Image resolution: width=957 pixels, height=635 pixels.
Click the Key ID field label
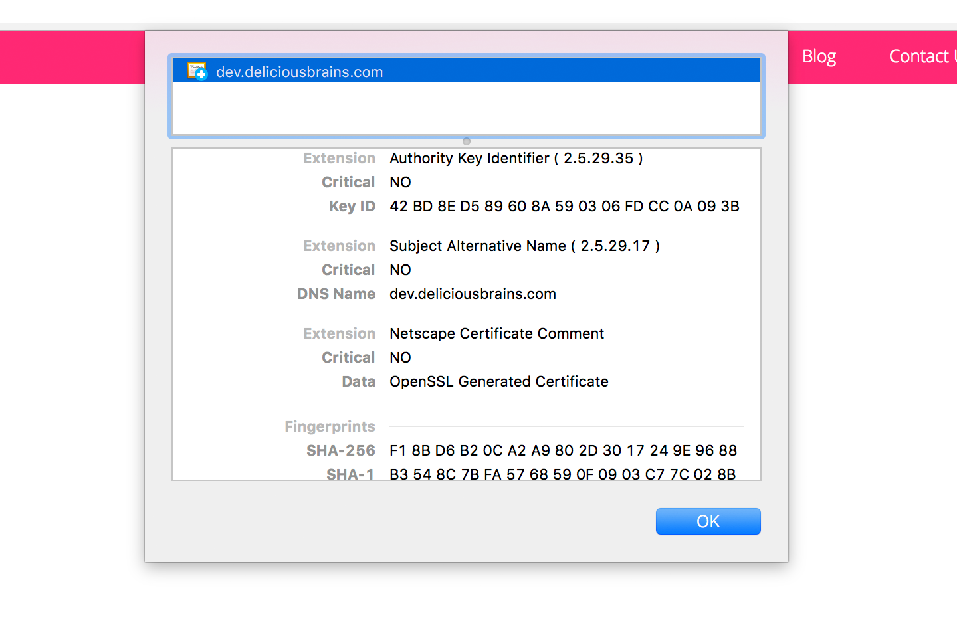[352, 206]
